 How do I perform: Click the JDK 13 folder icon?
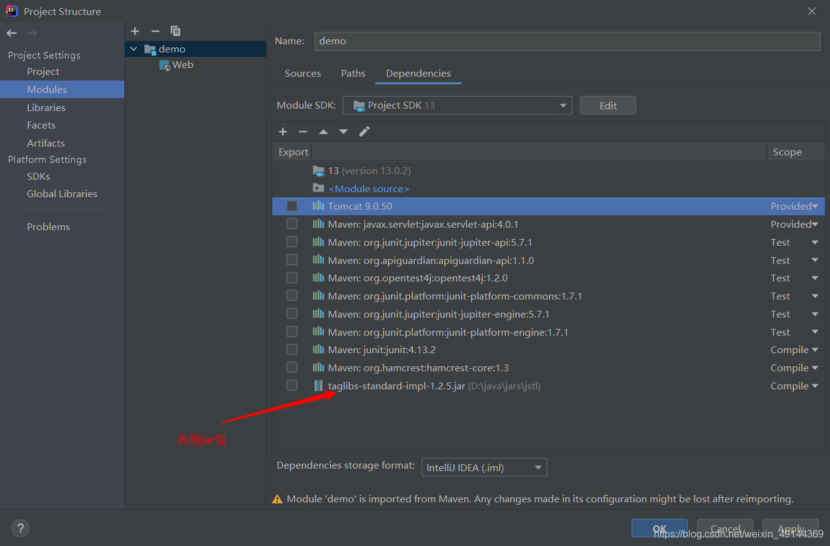pyautogui.click(x=319, y=170)
